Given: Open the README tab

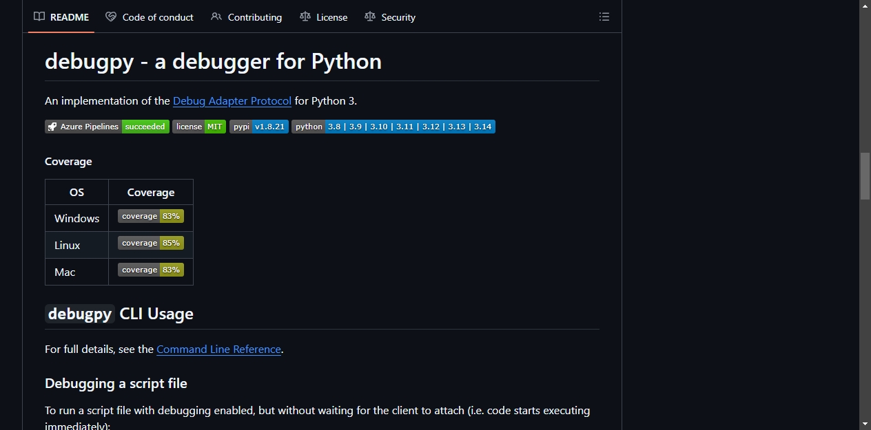Looking at the screenshot, I should [x=62, y=17].
